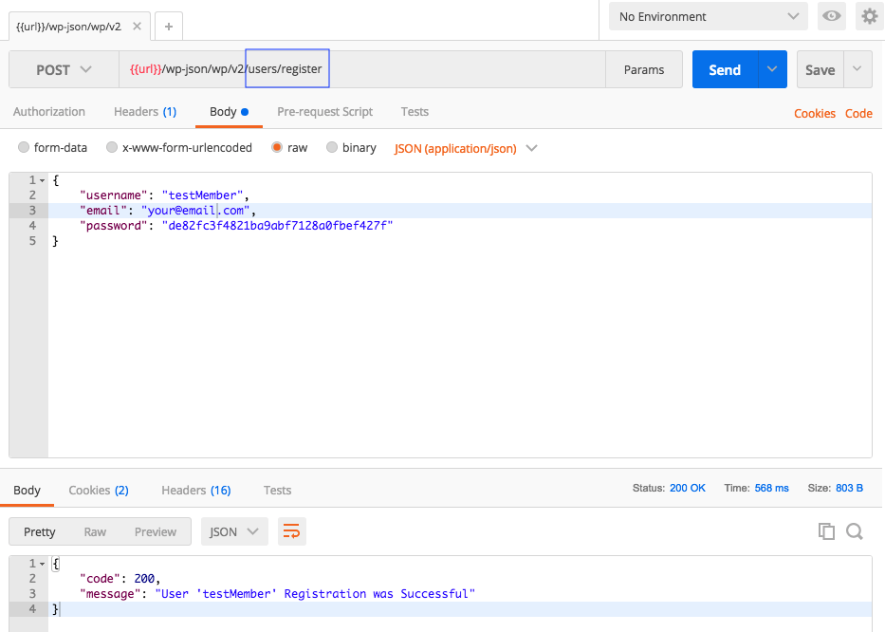Collapse the request JSON at line 1
Image resolution: width=885 pixels, height=632 pixels.
(43, 180)
